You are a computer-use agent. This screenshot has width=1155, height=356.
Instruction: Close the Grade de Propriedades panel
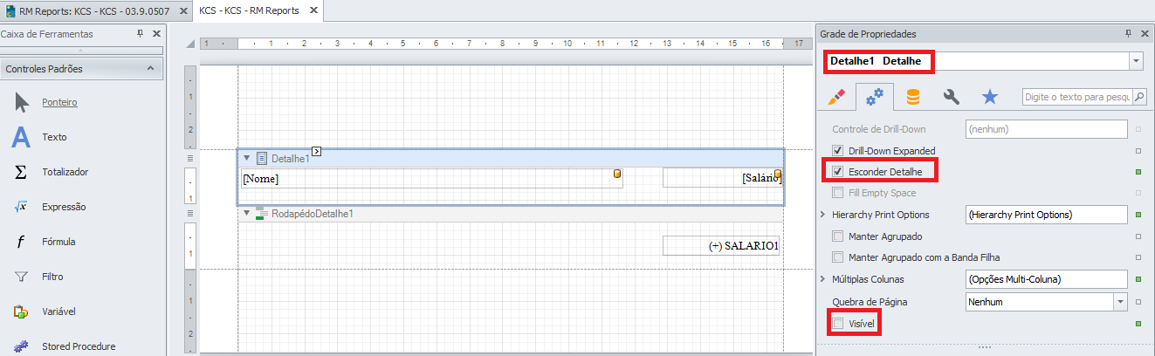[x=1145, y=33]
